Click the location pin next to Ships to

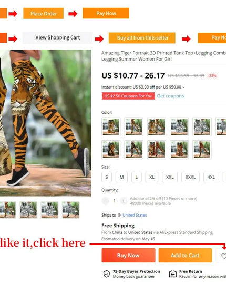point(119,215)
